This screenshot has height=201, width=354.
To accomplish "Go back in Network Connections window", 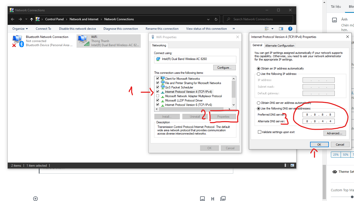I will coord(13,19).
